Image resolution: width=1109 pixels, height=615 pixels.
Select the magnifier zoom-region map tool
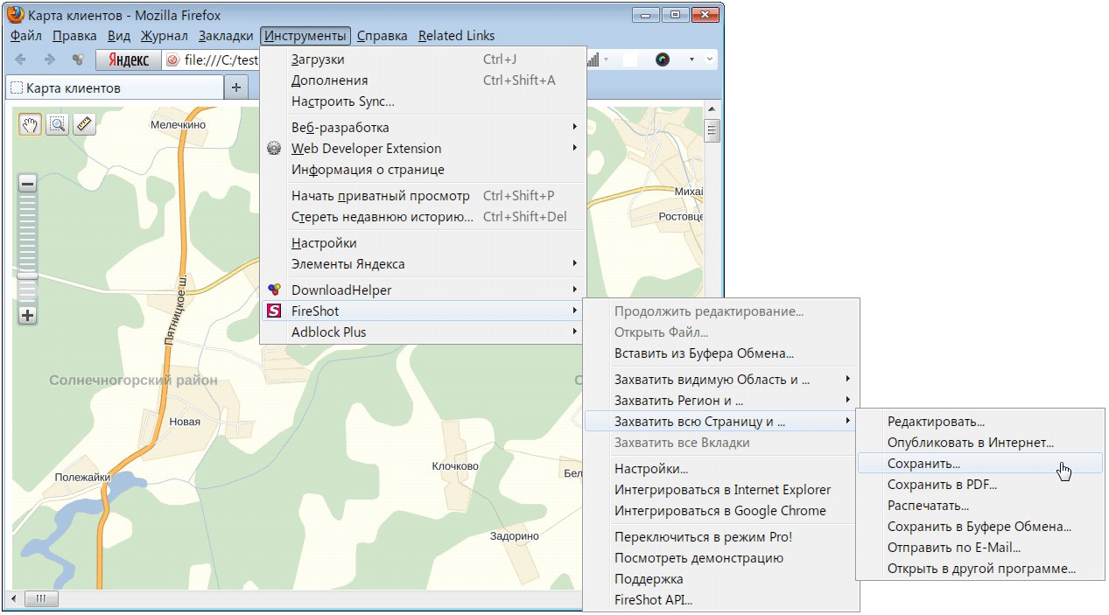tap(58, 124)
